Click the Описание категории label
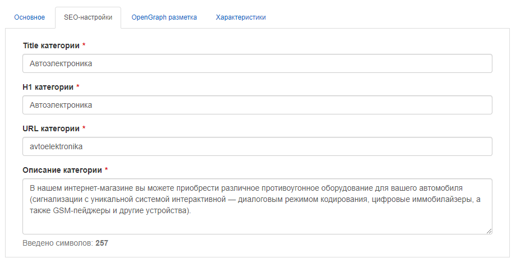The image size is (516, 267). tap(62, 170)
